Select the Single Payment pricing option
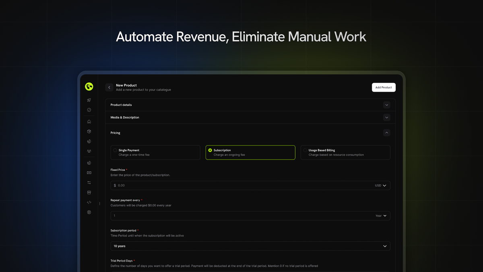The width and height of the screenshot is (483, 272). pos(155,152)
